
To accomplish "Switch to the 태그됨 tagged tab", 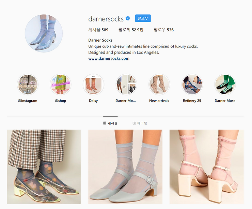I will (x=140, y=123).
